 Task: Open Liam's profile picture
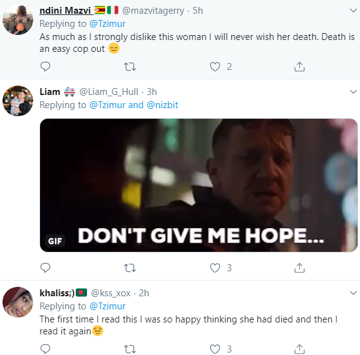18,101
